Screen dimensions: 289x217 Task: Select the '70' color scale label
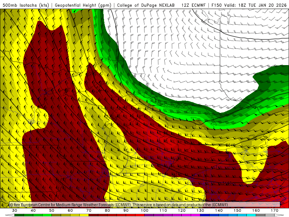tap(89, 210)
